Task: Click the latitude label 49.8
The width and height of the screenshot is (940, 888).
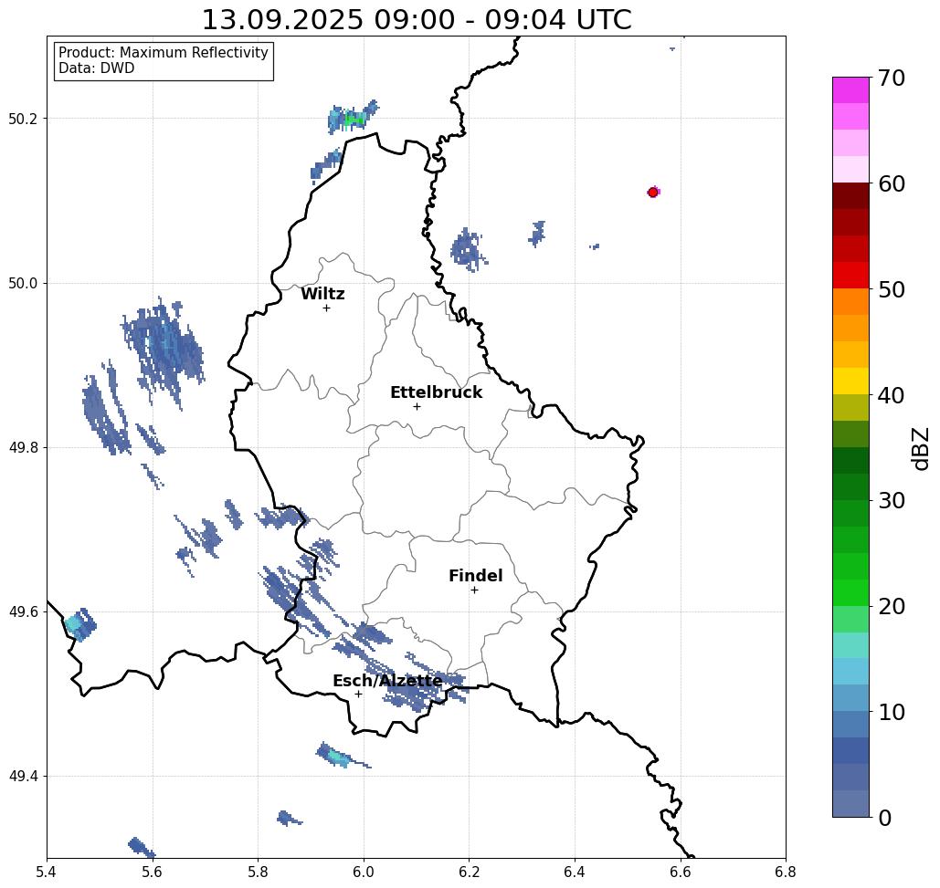Action: point(22,448)
